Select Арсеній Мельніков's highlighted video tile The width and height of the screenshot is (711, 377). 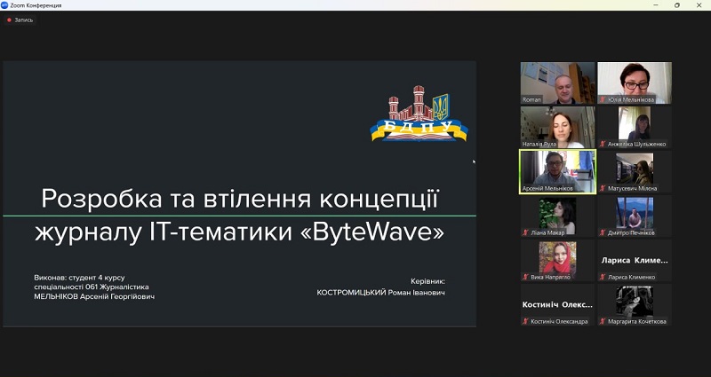click(558, 171)
